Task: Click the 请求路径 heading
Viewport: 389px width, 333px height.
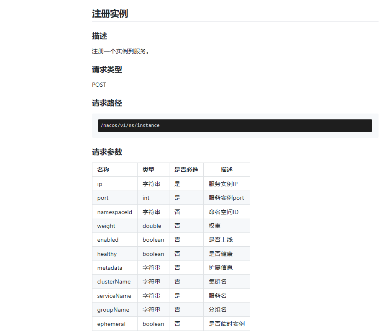Action: click(107, 103)
